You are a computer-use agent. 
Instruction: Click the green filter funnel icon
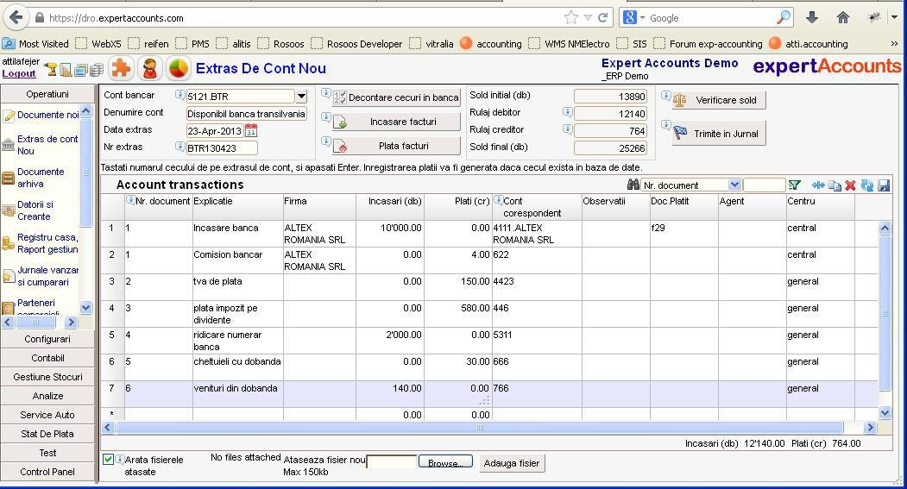coord(794,185)
